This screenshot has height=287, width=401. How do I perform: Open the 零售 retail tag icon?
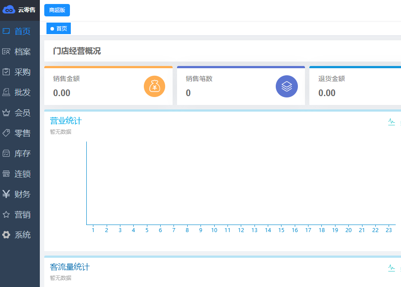click(6, 133)
